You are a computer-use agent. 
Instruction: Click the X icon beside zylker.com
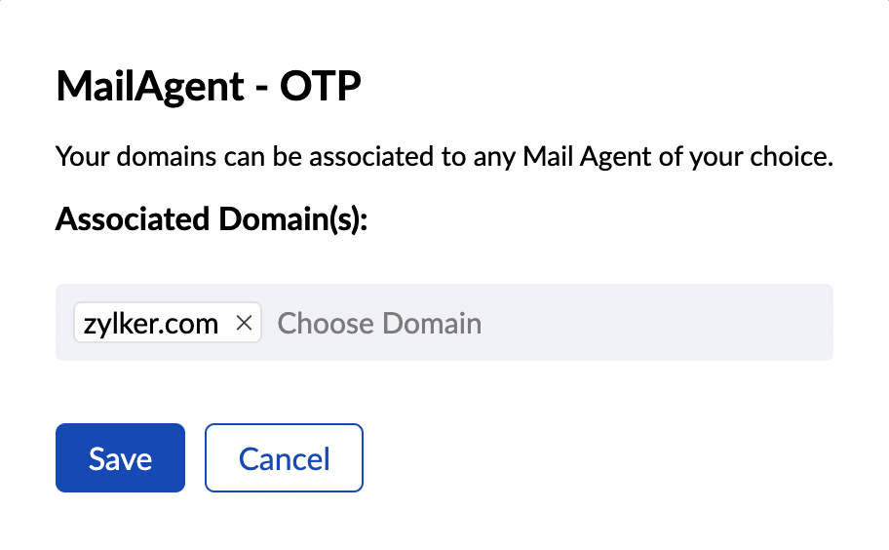coord(245,324)
